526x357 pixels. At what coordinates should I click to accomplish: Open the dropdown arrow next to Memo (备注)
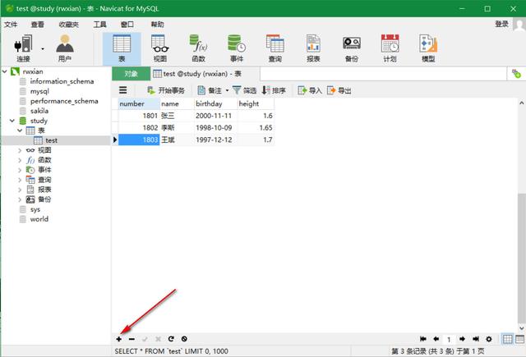click(x=227, y=90)
